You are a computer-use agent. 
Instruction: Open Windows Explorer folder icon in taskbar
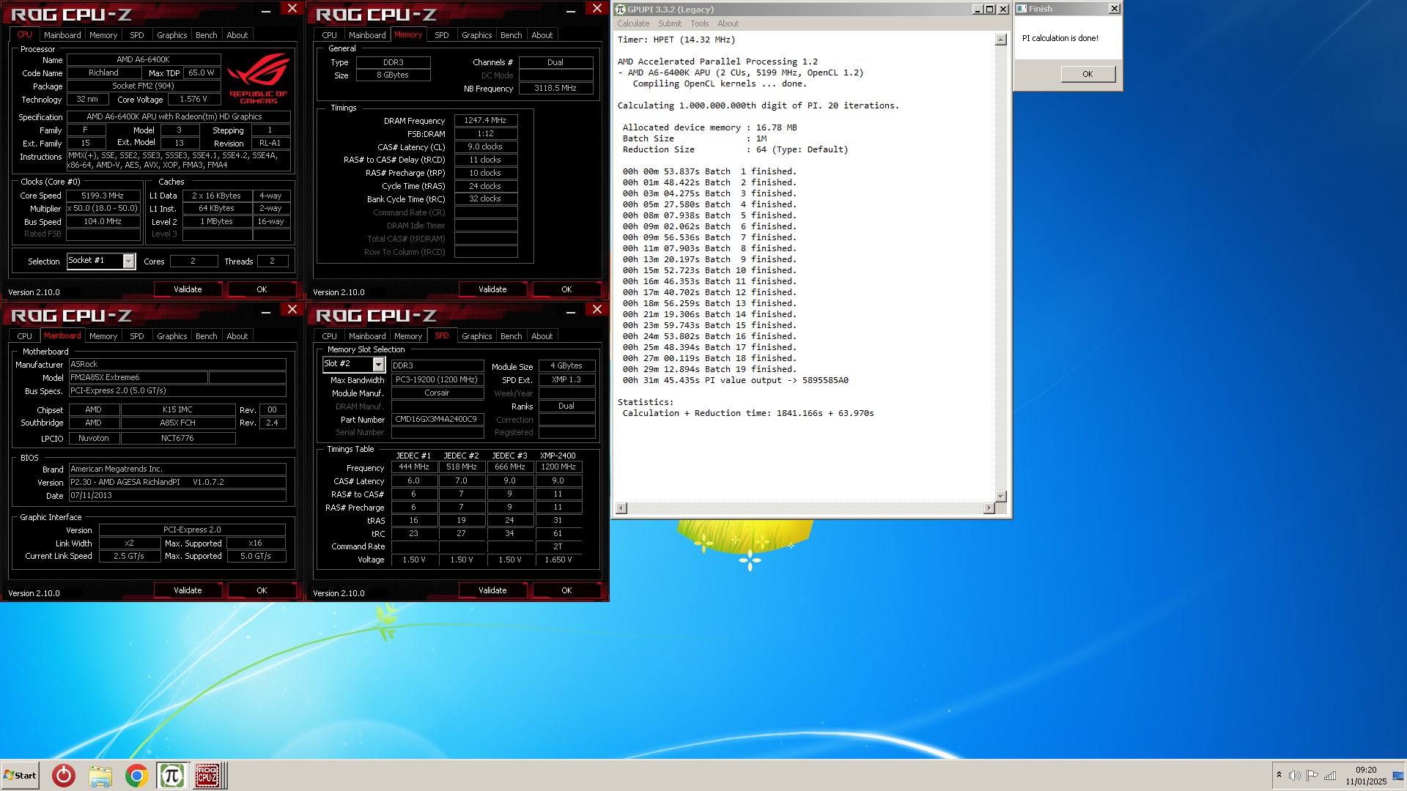(x=100, y=776)
